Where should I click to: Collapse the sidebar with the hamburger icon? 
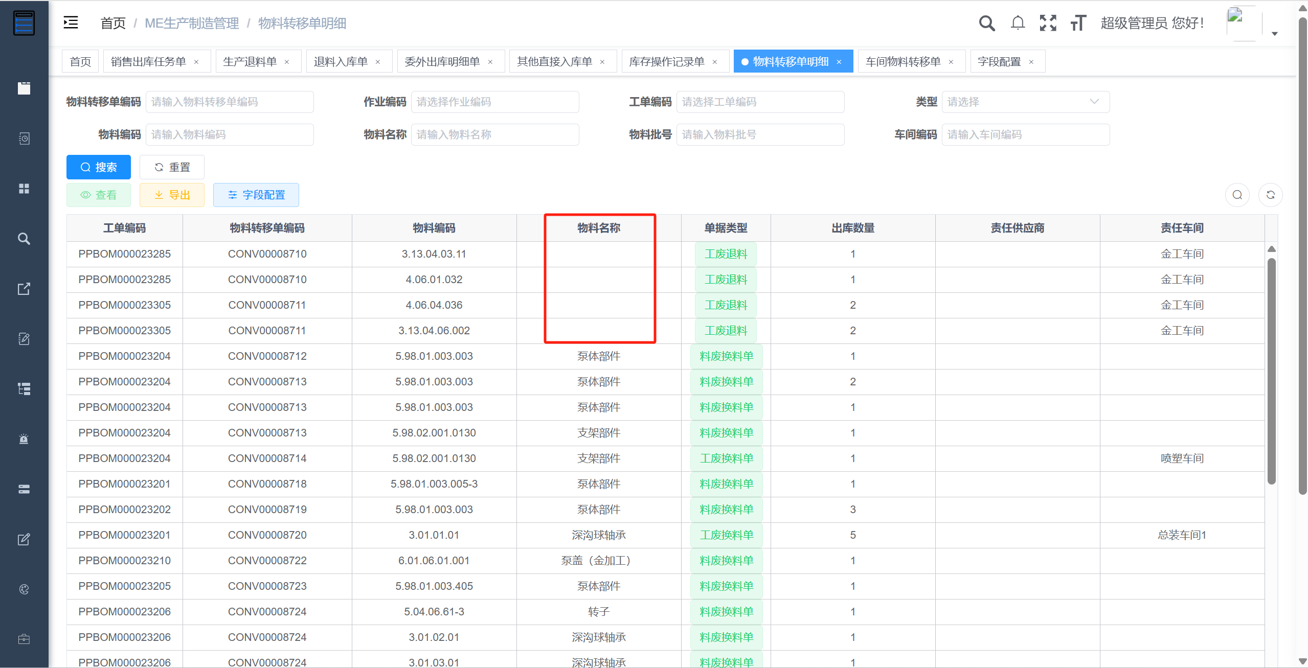(71, 22)
